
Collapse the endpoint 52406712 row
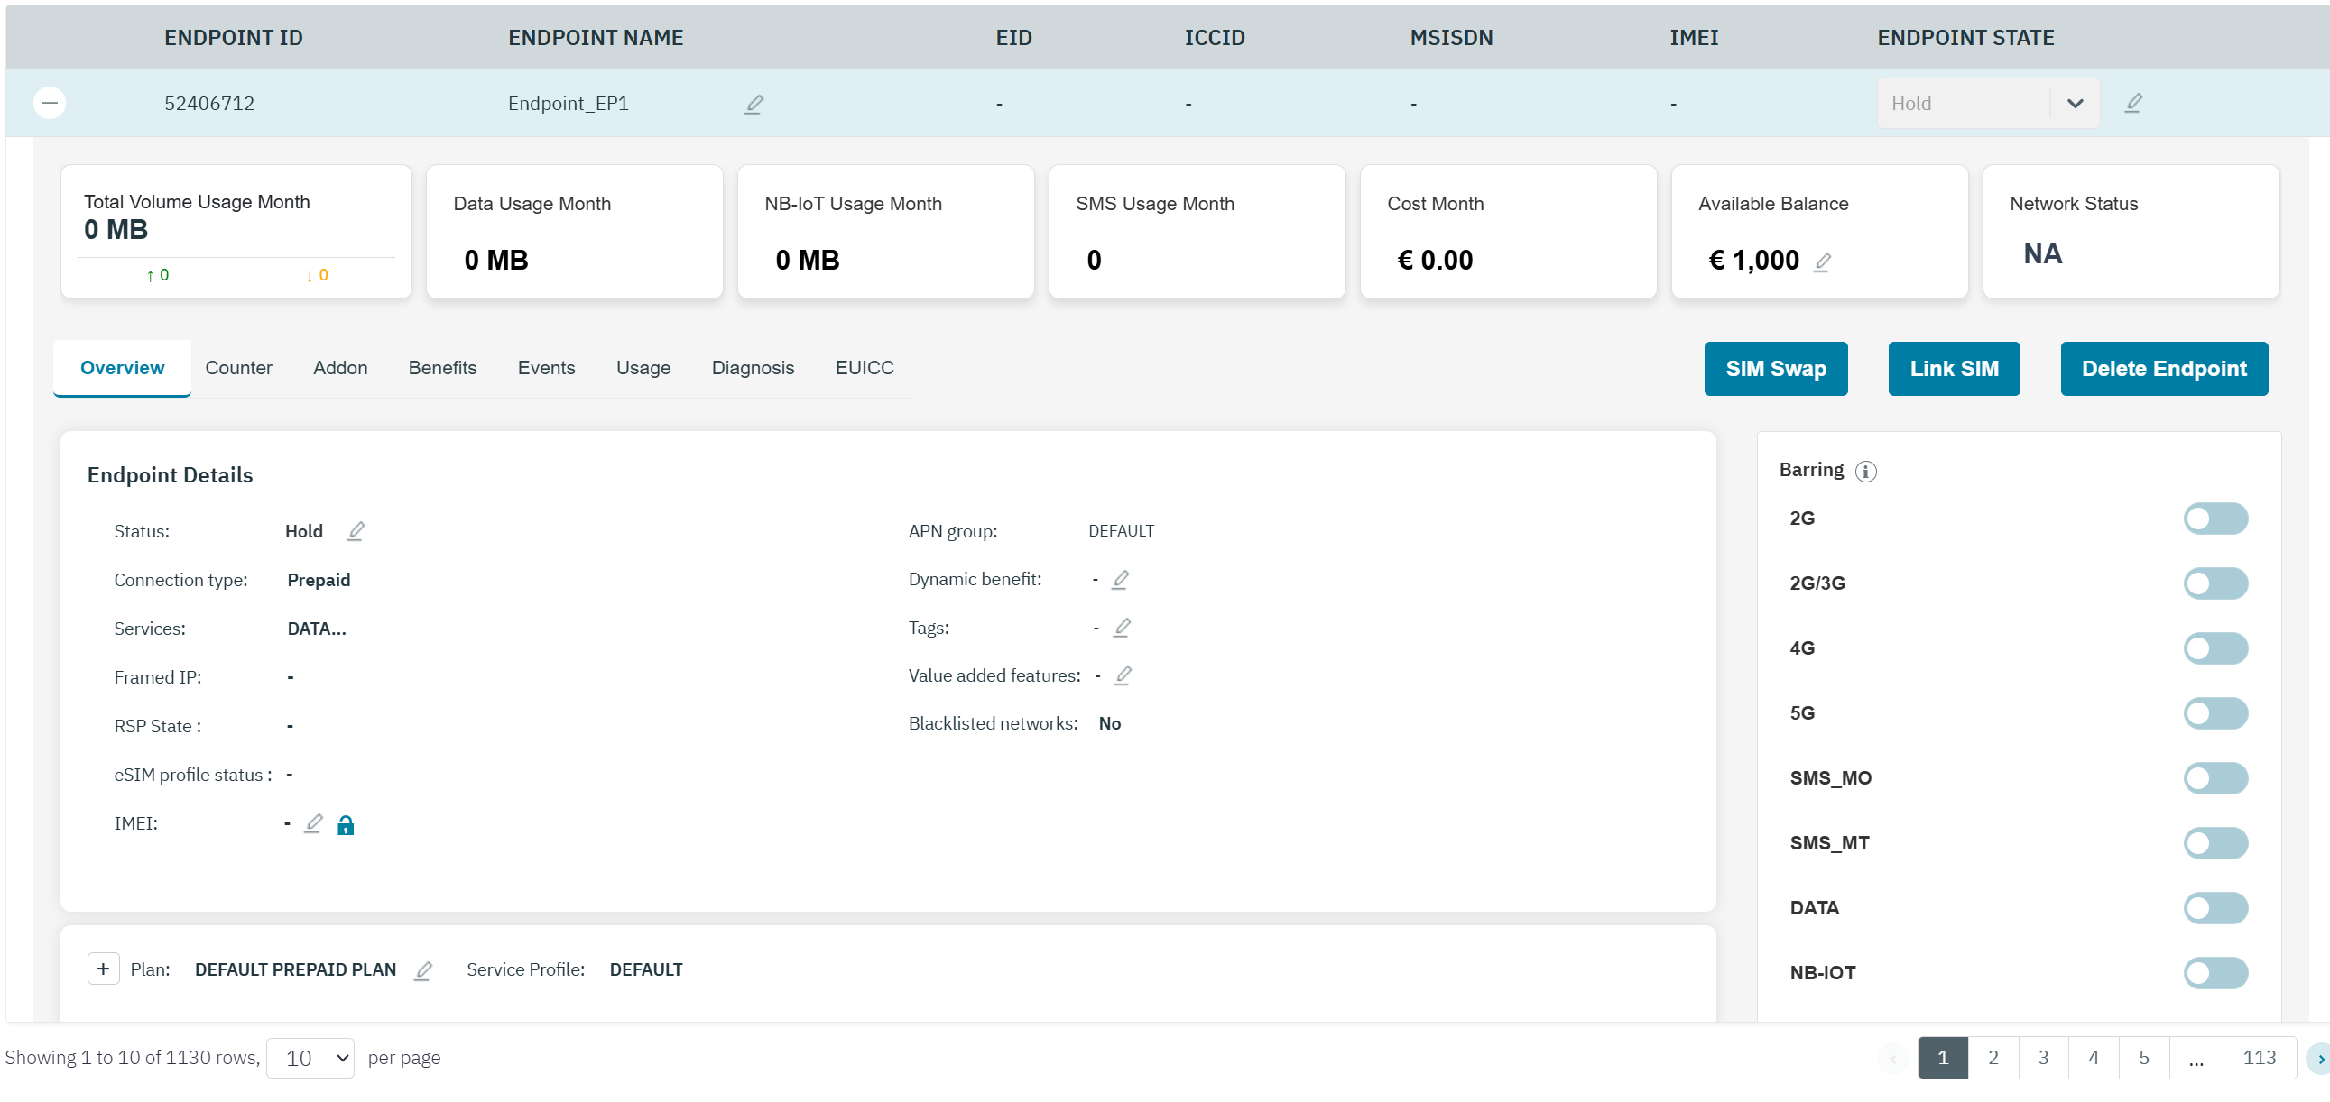(50, 103)
